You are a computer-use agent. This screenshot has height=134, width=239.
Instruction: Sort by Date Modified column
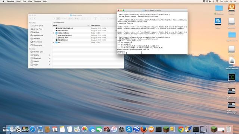(x=103, y=25)
